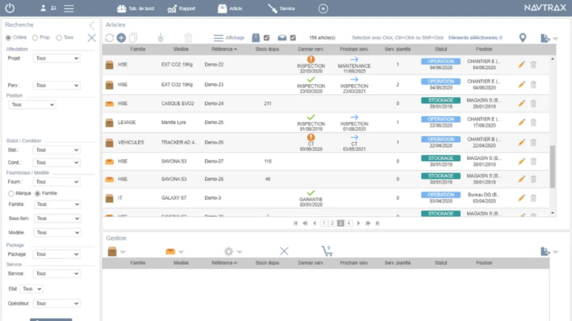Open the Rapport menu
The width and height of the screenshot is (572, 321).
click(181, 9)
